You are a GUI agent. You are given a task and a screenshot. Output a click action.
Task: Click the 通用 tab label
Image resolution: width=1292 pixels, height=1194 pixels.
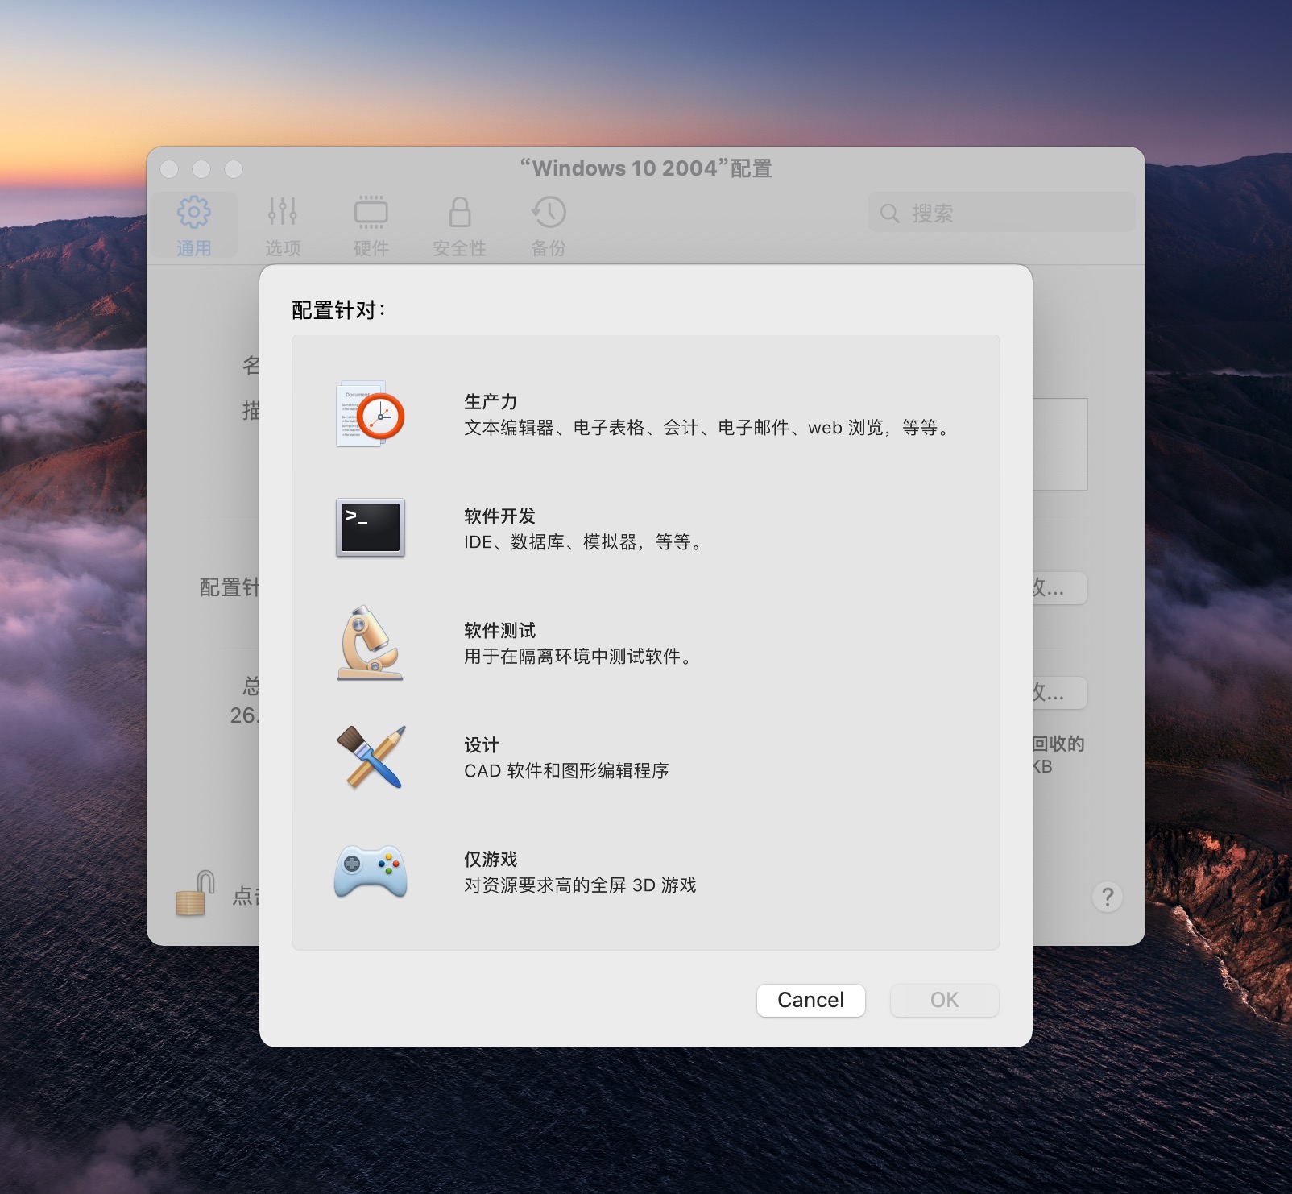[x=194, y=248]
